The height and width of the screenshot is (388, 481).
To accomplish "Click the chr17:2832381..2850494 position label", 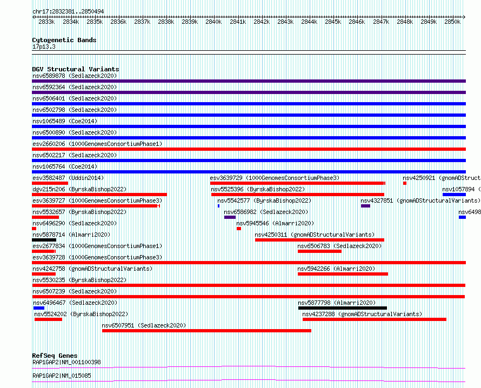I will (x=68, y=12).
